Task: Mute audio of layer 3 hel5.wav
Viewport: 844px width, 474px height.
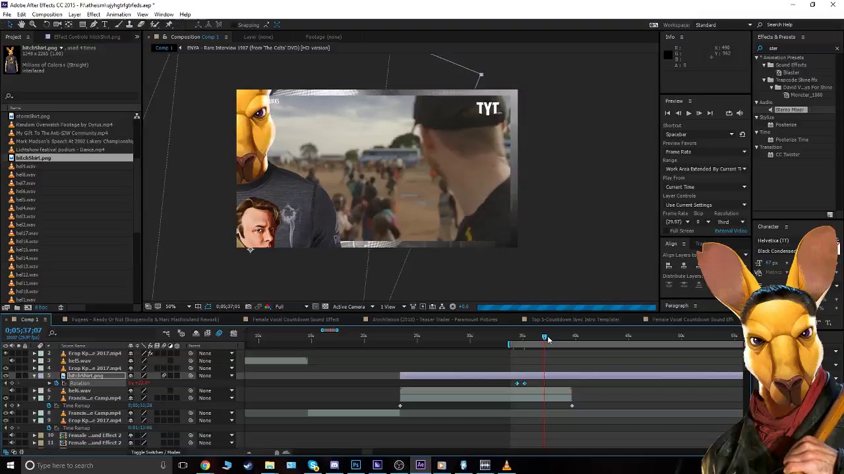Action: pos(12,361)
